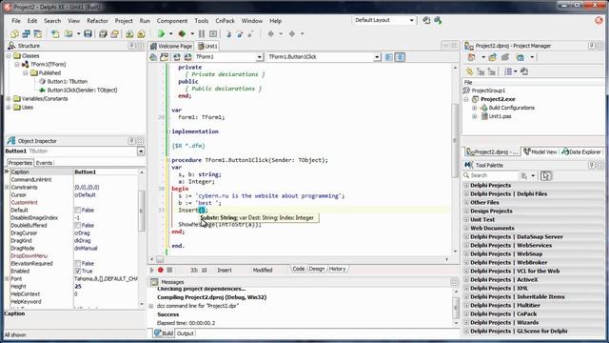Toggle code editor button, second icon right of method dropdown
This screenshot has height=343, width=609.
[400, 57]
